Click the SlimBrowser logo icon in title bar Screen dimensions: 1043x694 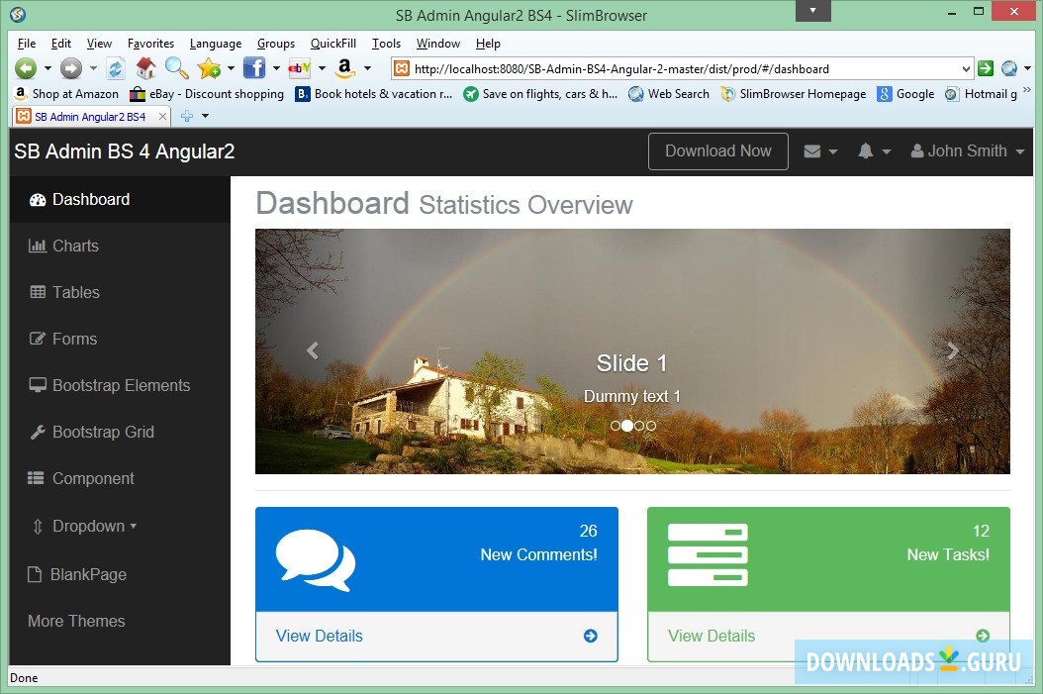(x=18, y=14)
